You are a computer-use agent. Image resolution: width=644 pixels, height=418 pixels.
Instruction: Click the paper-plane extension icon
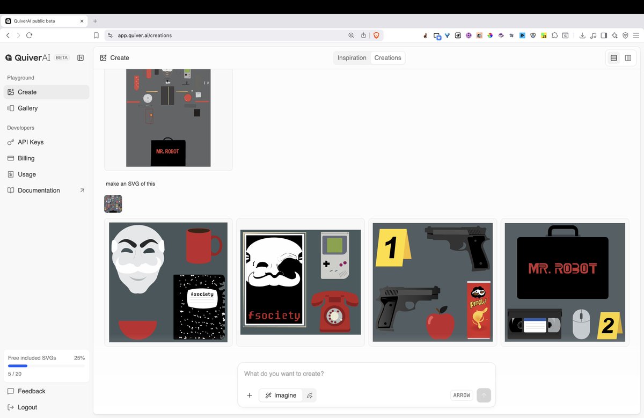458,35
